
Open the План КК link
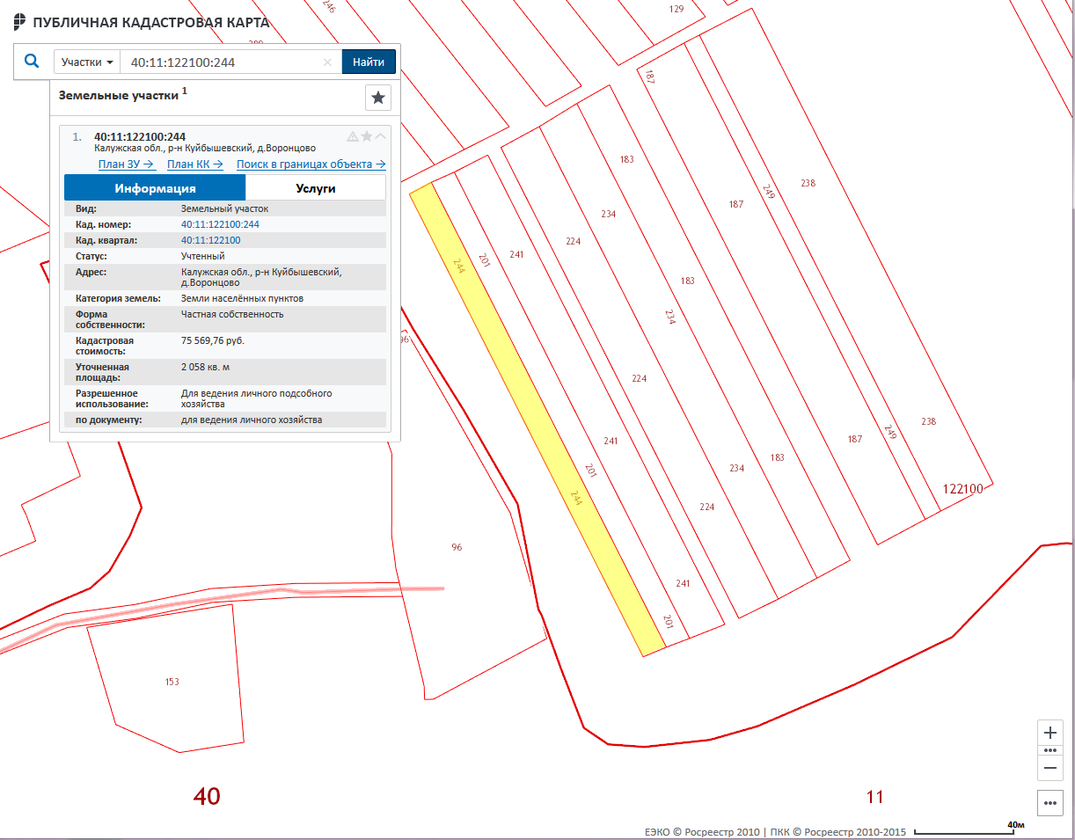click(194, 164)
